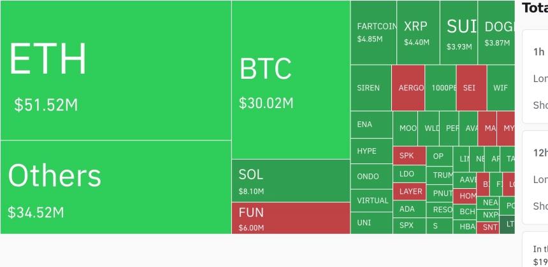Open the UNI tile

pos(371,222)
